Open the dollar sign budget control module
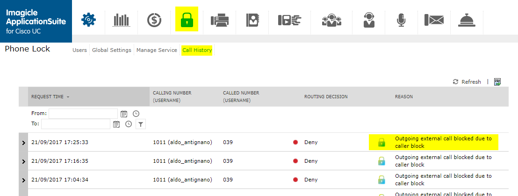Image resolution: width=518 pixels, height=196 pixels. tap(154, 20)
